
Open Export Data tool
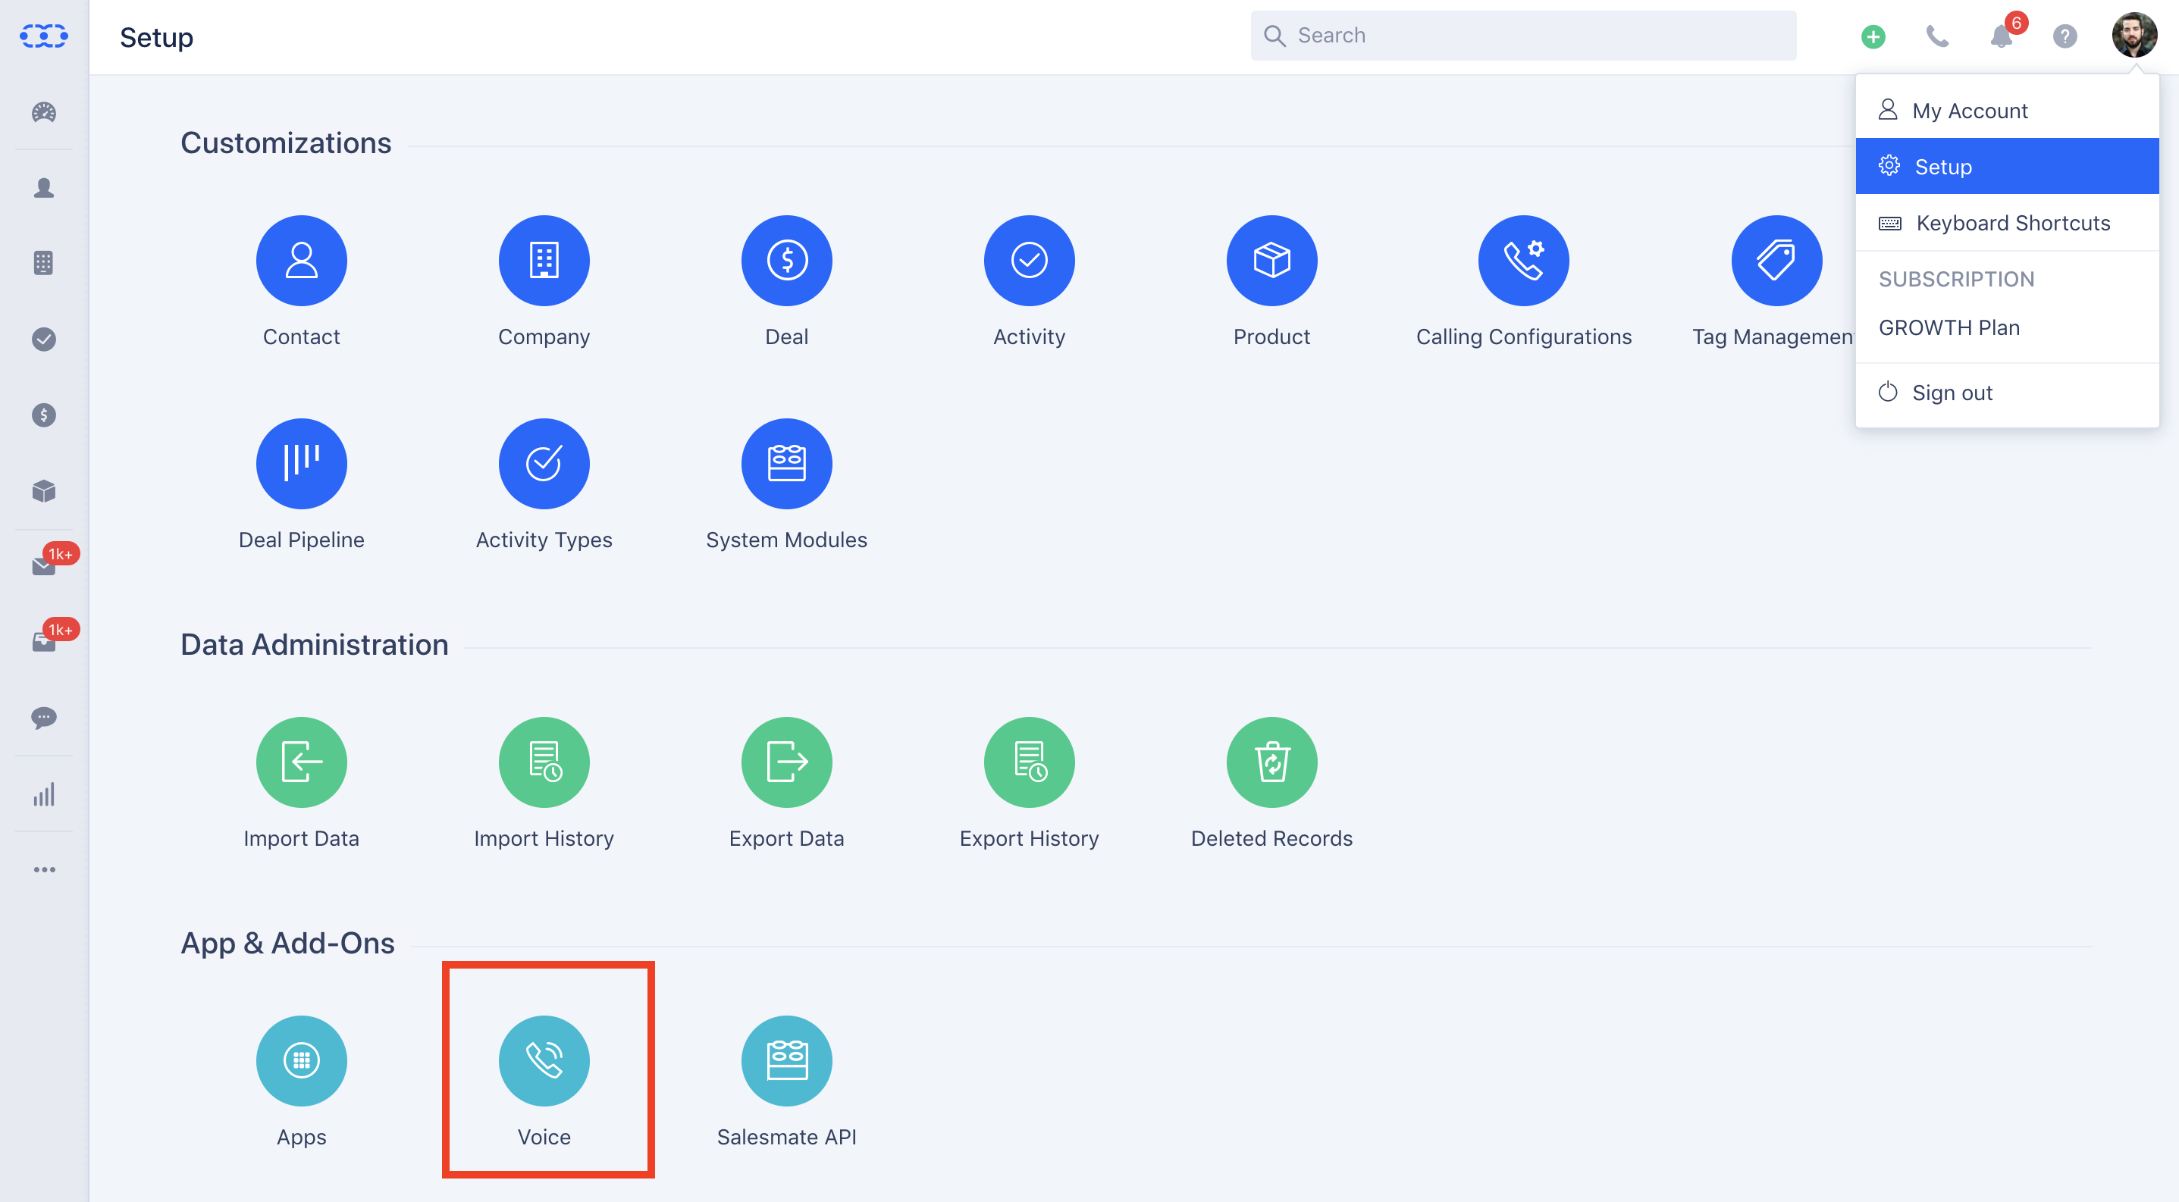[x=787, y=762]
